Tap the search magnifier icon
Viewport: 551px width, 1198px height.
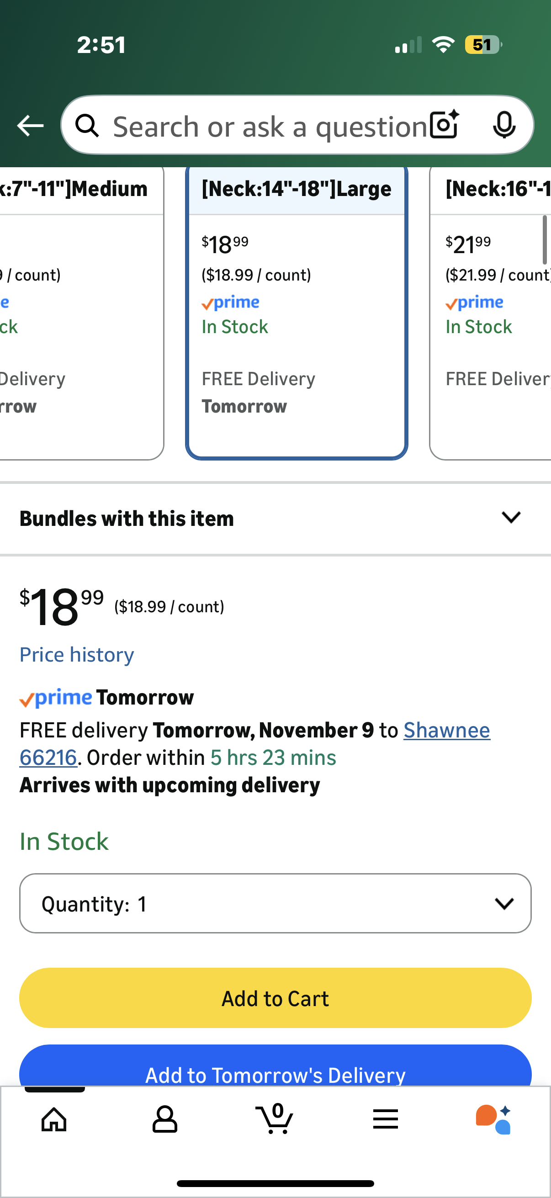87,126
